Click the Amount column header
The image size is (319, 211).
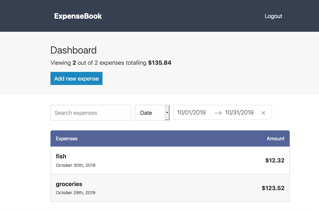click(275, 138)
